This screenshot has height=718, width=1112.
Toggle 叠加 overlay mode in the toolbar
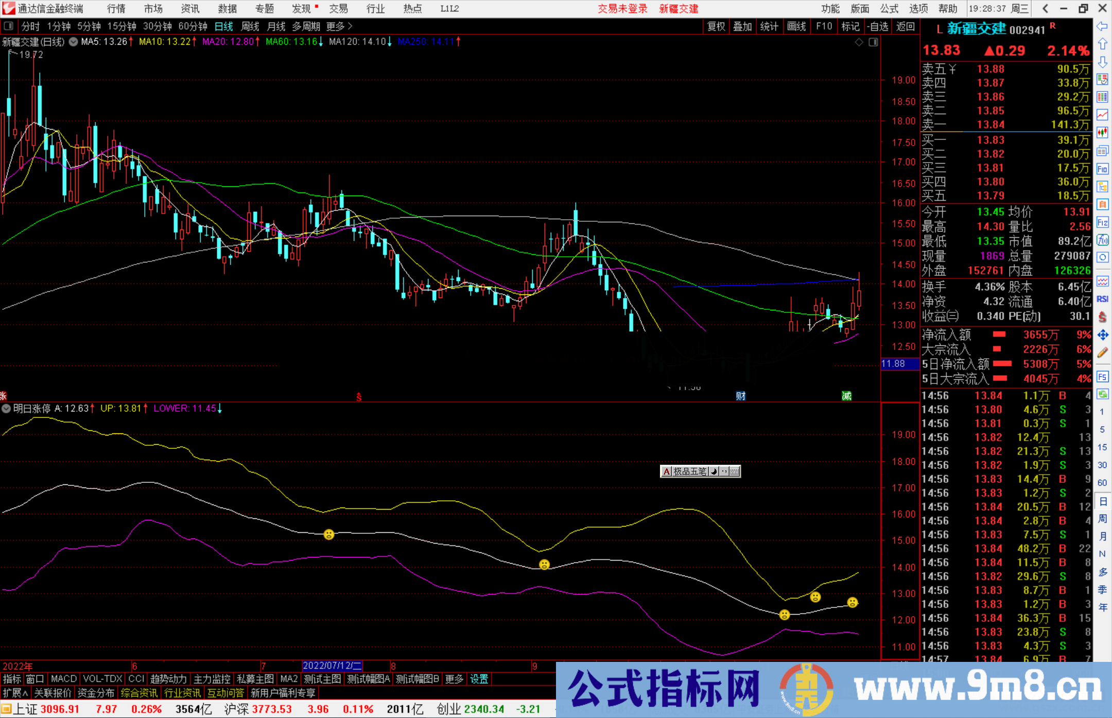743,26
